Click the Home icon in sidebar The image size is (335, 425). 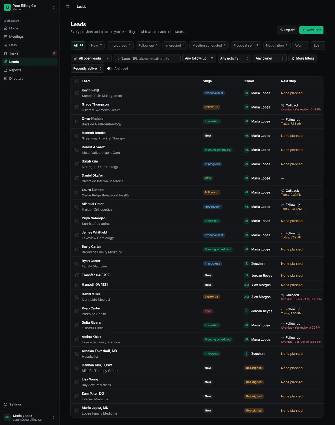coord(5,28)
